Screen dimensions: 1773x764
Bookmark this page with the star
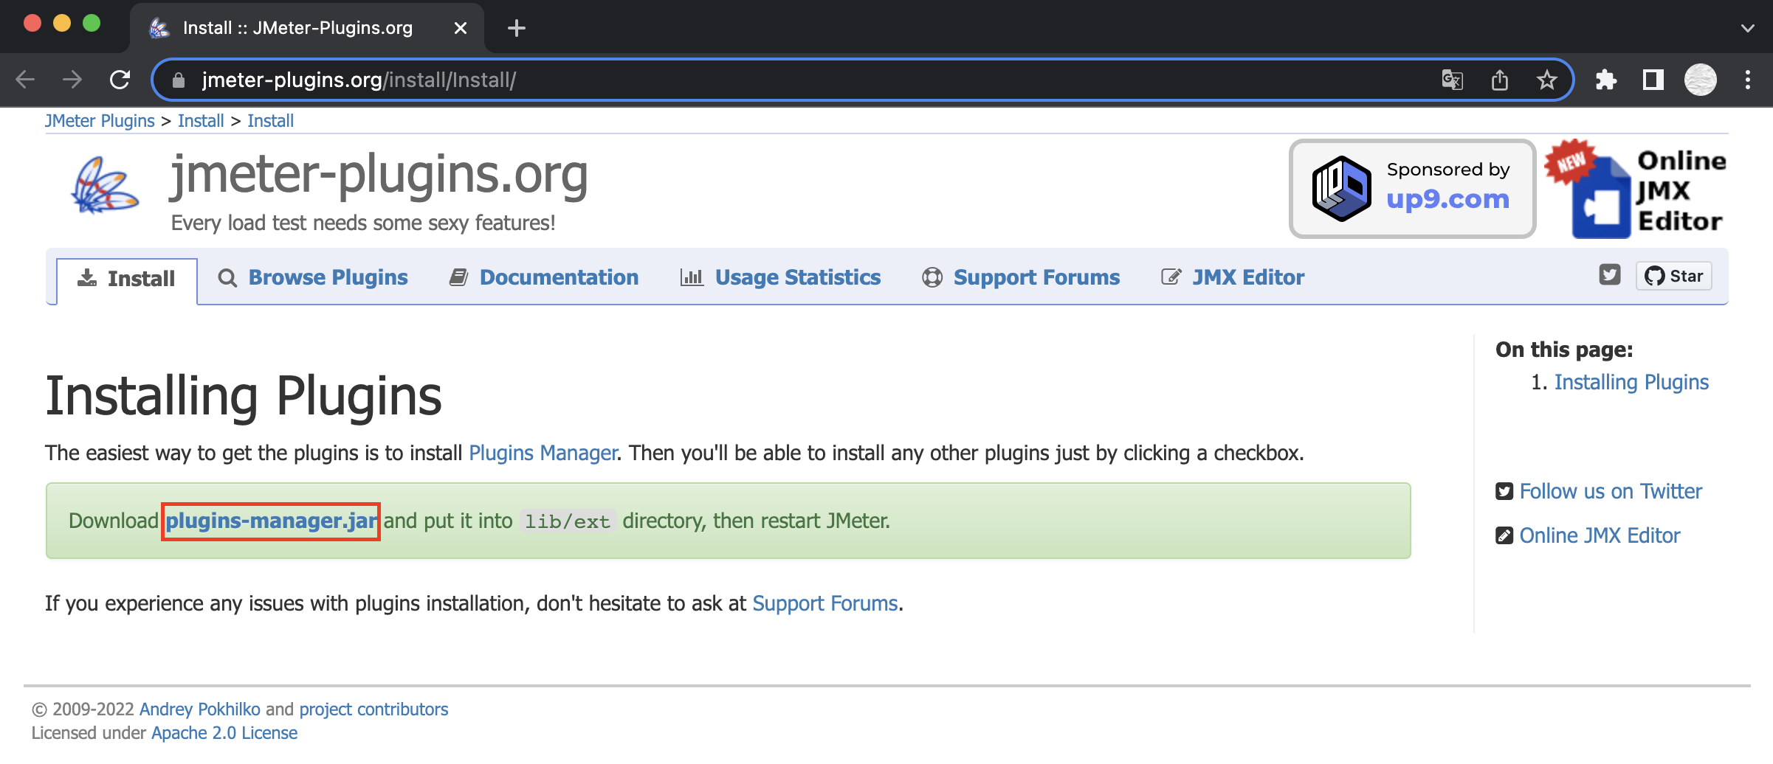tap(1546, 80)
